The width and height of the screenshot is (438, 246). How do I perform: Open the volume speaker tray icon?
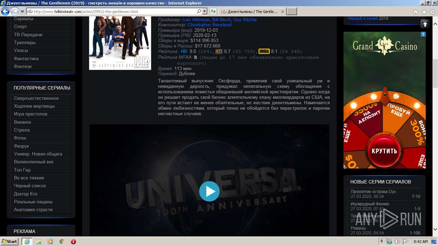pyautogui.click(x=397, y=242)
